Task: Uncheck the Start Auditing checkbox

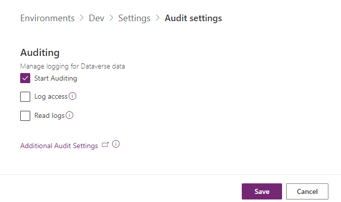Action: [25, 78]
